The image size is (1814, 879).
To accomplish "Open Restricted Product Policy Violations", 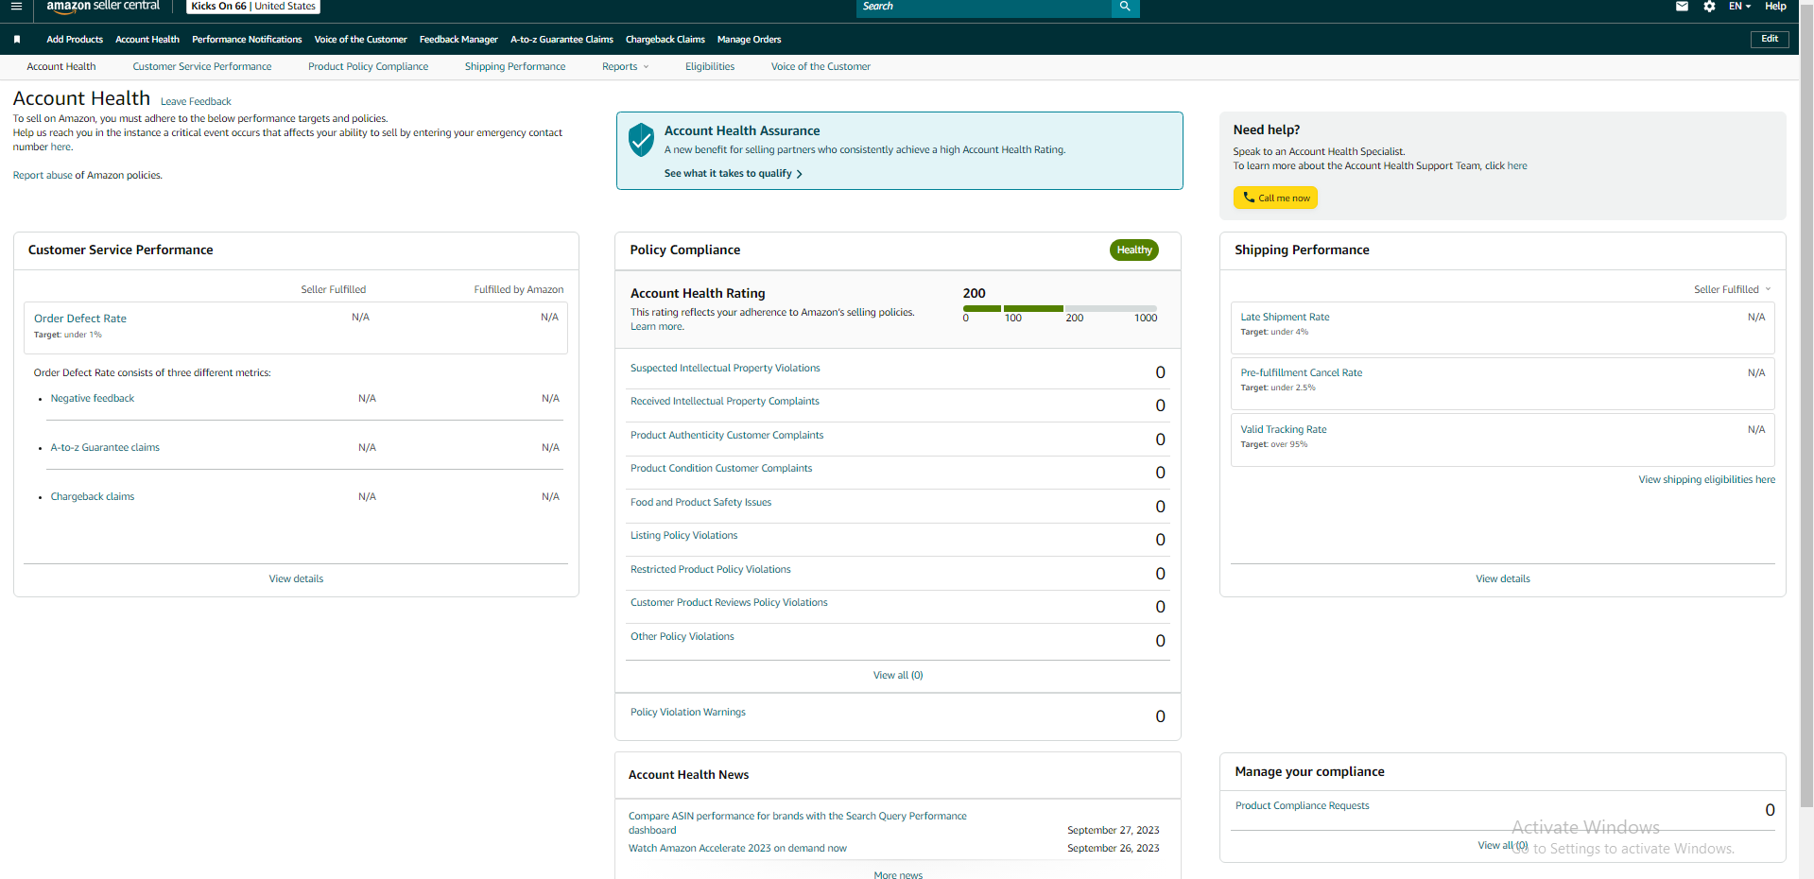I will pyautogui.click(x=711, y=570).
